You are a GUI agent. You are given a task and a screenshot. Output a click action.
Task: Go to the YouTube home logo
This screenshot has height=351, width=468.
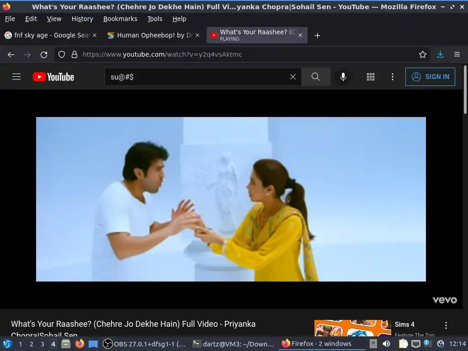pos(53,77)
